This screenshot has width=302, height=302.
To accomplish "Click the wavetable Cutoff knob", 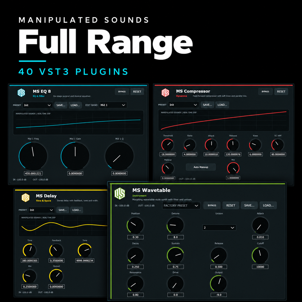I will coord(260,255).
